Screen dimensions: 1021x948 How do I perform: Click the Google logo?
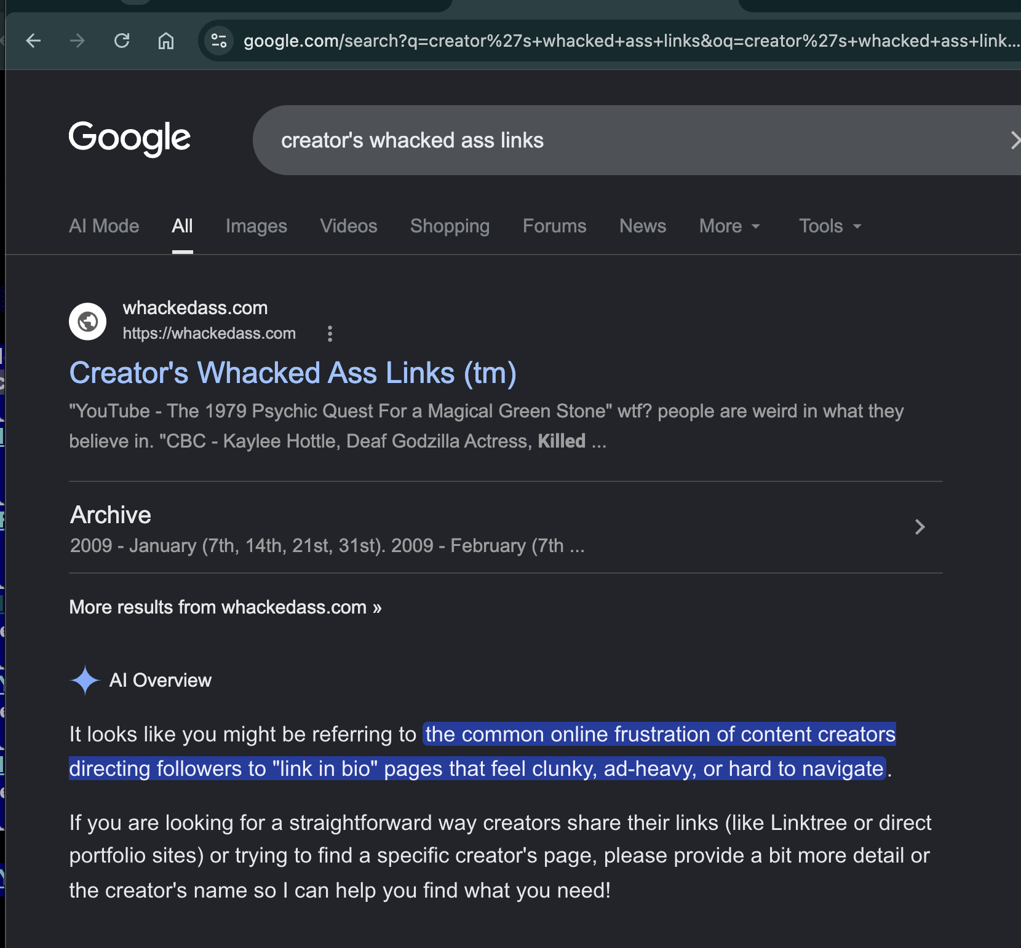click(x=130, y=138)
